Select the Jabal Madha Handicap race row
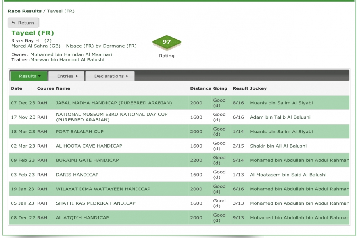This screenshot has height=238, width=357. (x=114, y=103)
